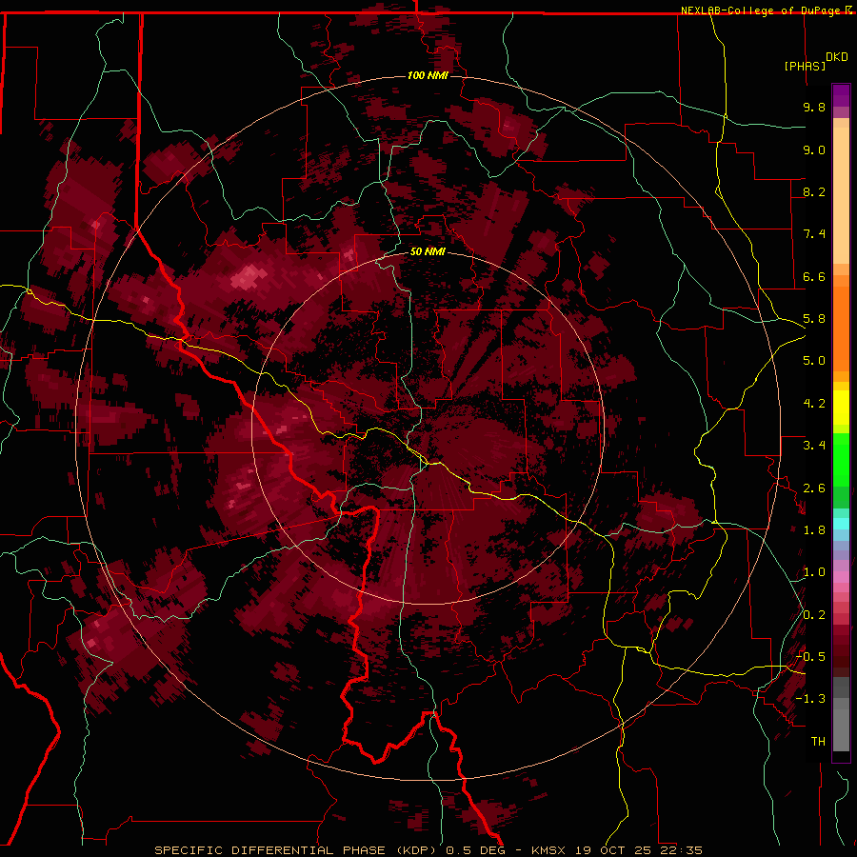857x857 pixels.
Task: Click the 100 NMI range ring label
Action: 428,75
